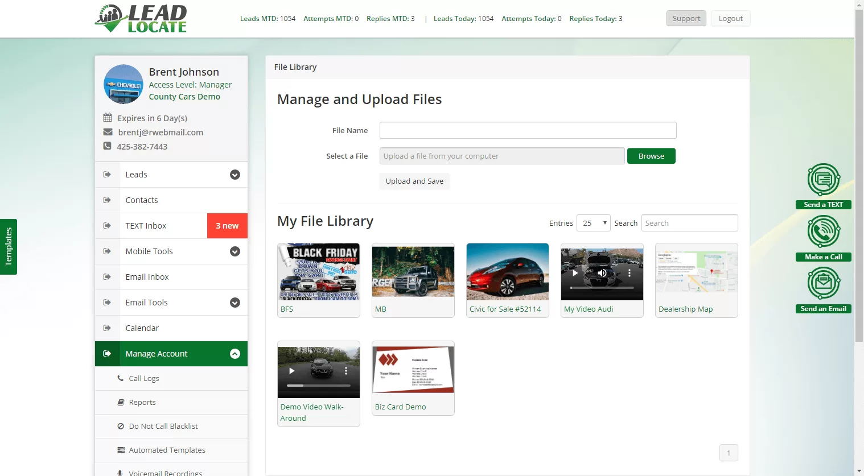864x476 pixels.
Task: Click the Lead Locate logo
Action: pyautogui.click(x=141, y=19)
